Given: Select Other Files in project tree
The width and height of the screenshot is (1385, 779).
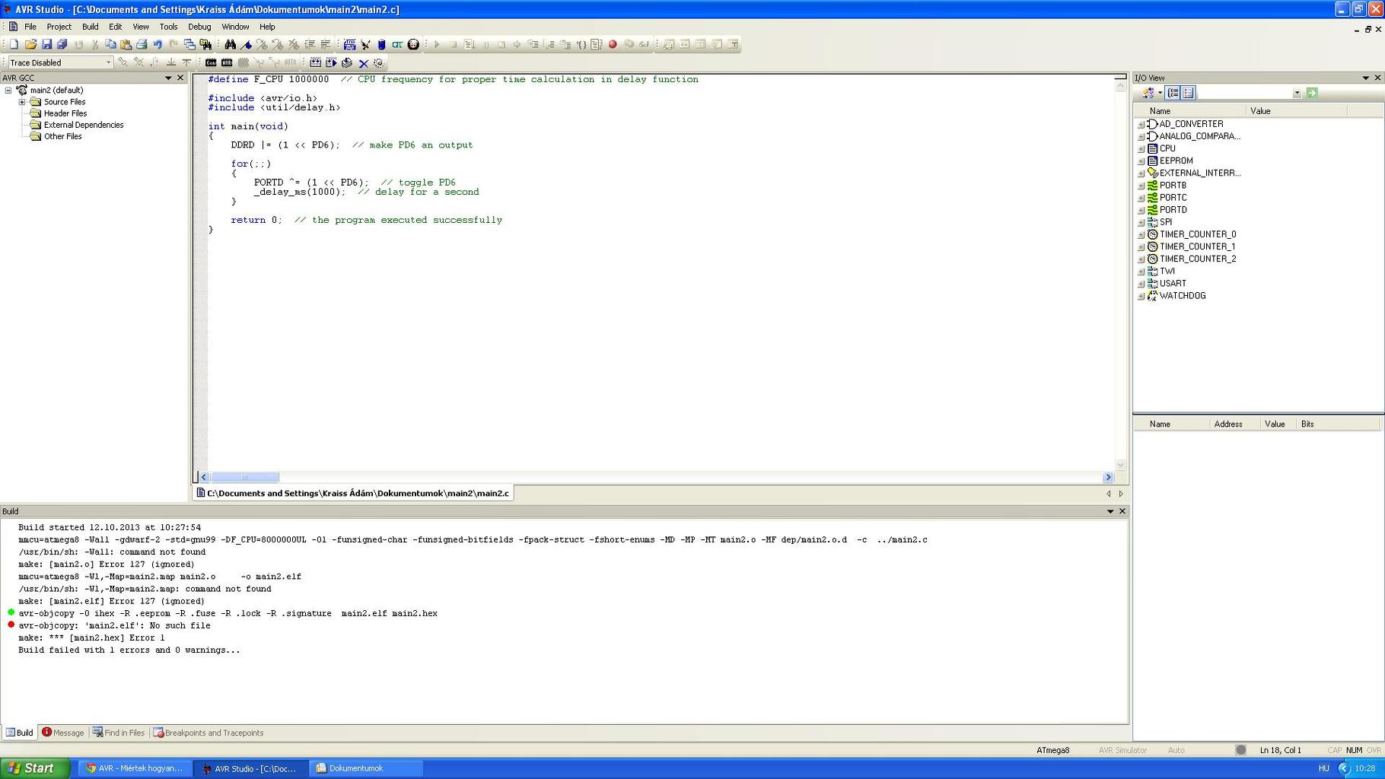Looking at the screenshot, I should point(62,137).
